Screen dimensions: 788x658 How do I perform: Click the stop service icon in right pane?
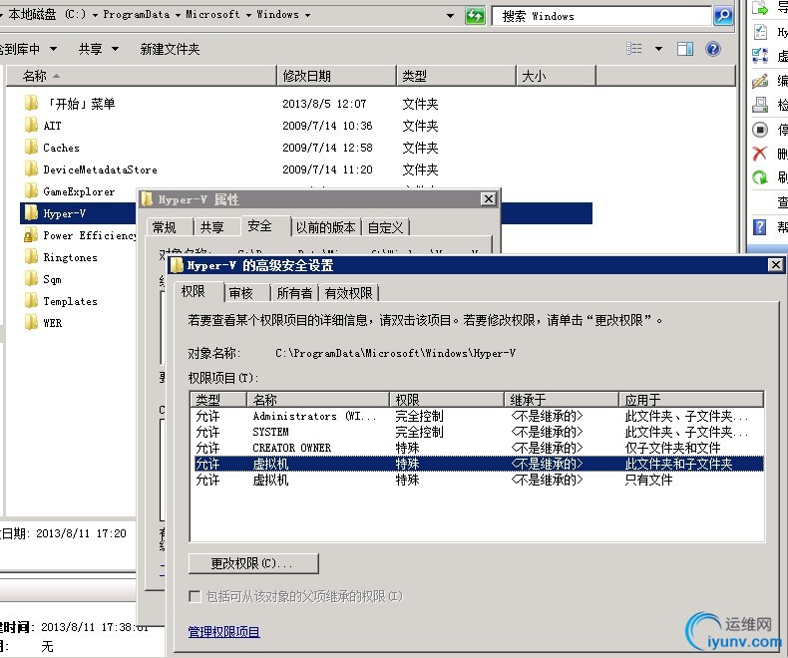(x=760, y=129)
